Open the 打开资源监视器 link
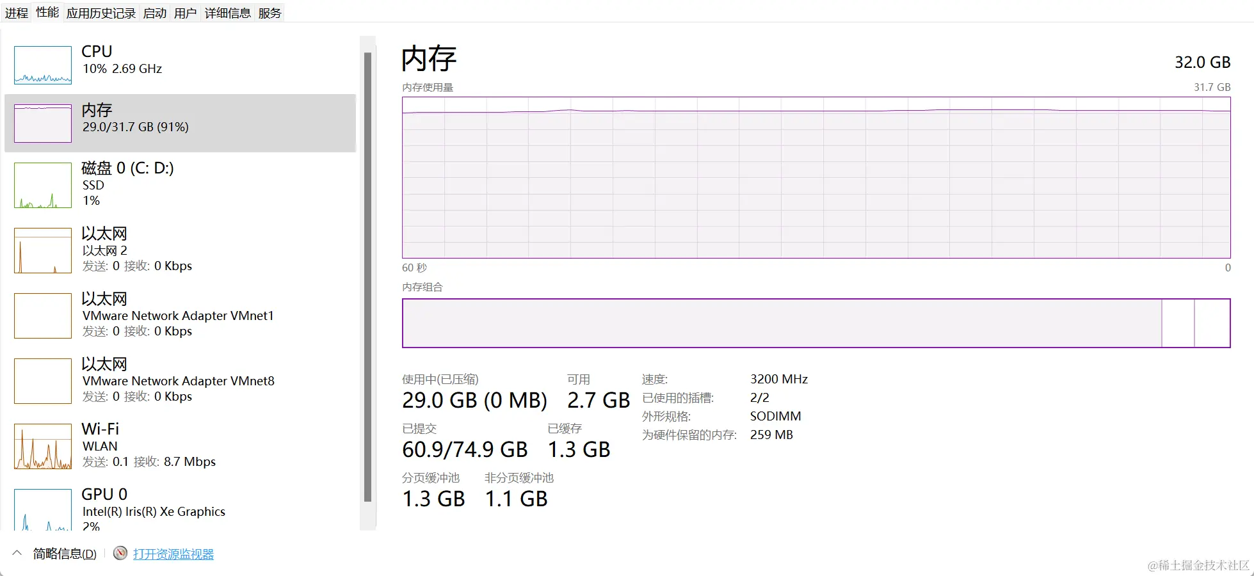The width and height of the screenshot is (1254, 576). [x=173, y=554]
